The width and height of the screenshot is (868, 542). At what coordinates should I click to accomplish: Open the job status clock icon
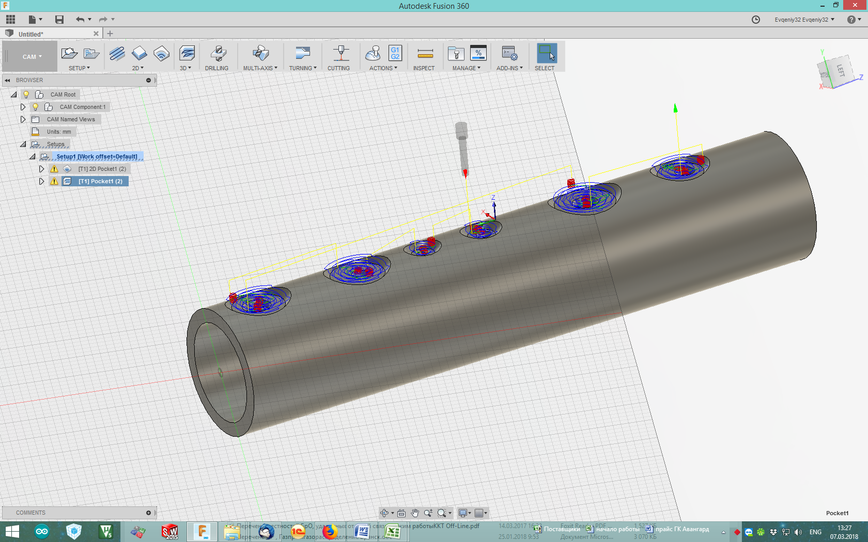(x=755, y=20)
